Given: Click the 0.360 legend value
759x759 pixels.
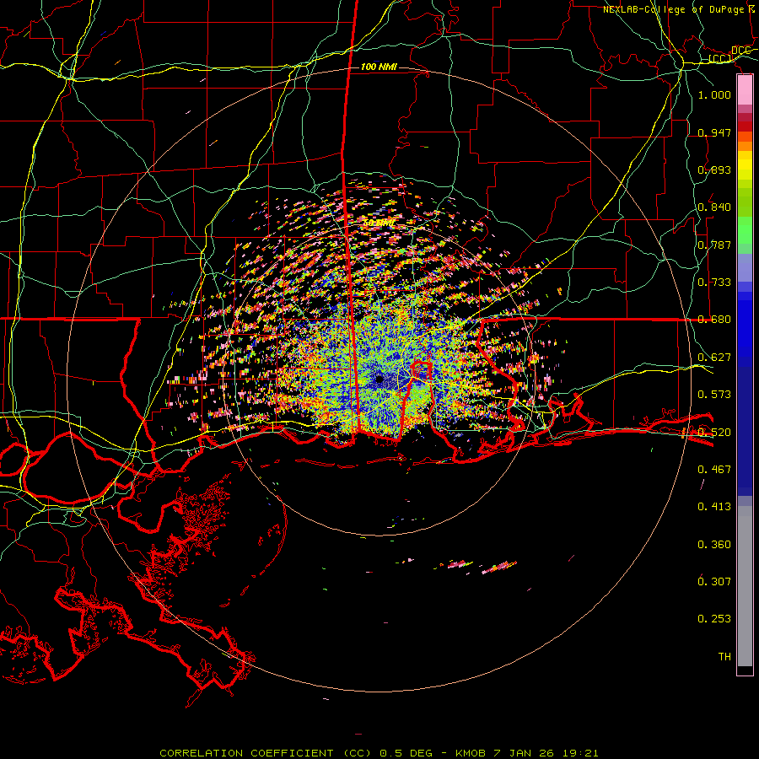Looking at the screenshot, I should (x=714, y=545).
